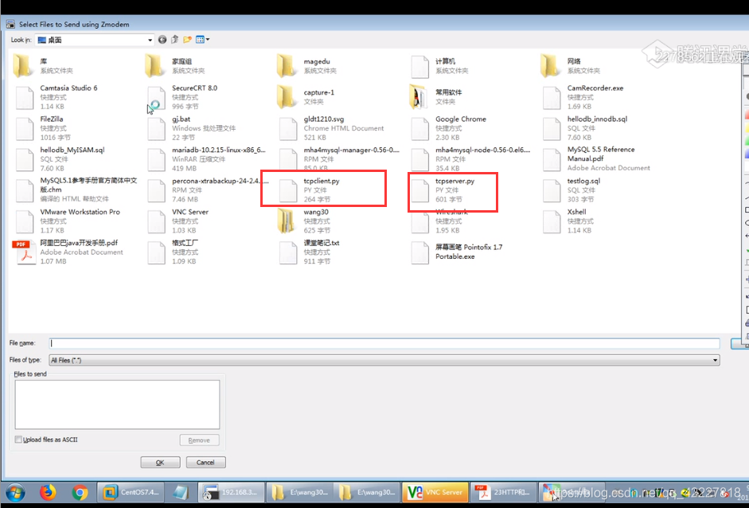The height and width of the screenshot is (508, 749).
Task: Select the percona-xtrabackup RPM file
Action: [208, 190]
